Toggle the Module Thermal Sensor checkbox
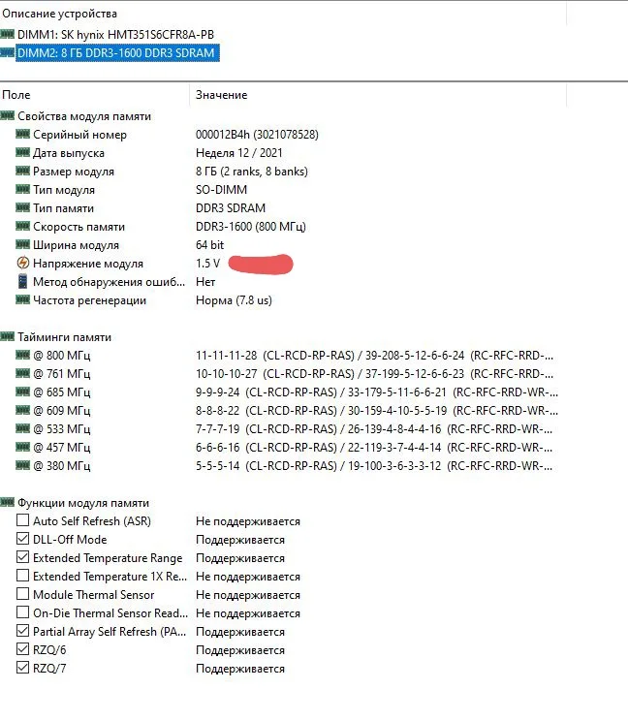The width and height of the screenshot is (628, 721). (x=22, y=594)
